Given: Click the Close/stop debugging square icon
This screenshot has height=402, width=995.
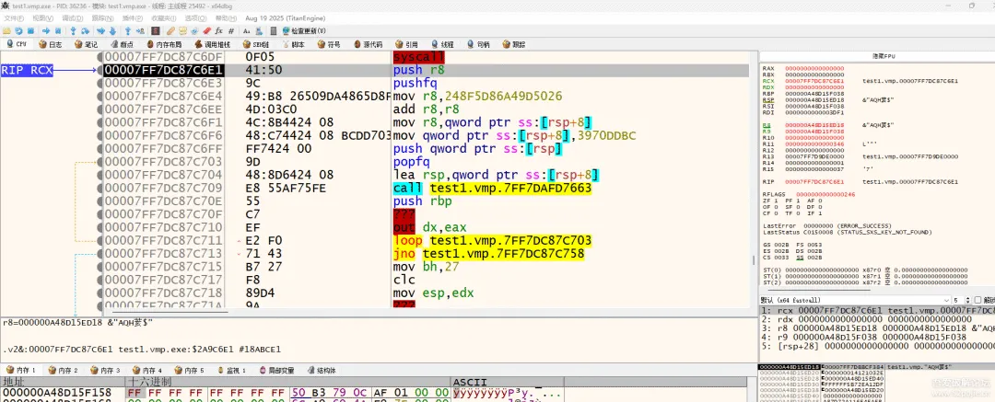Looking at the screenshot, I should click(30, 31).
